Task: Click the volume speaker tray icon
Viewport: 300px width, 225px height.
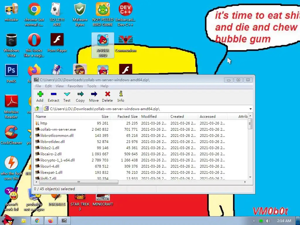Action: point(268,221)
